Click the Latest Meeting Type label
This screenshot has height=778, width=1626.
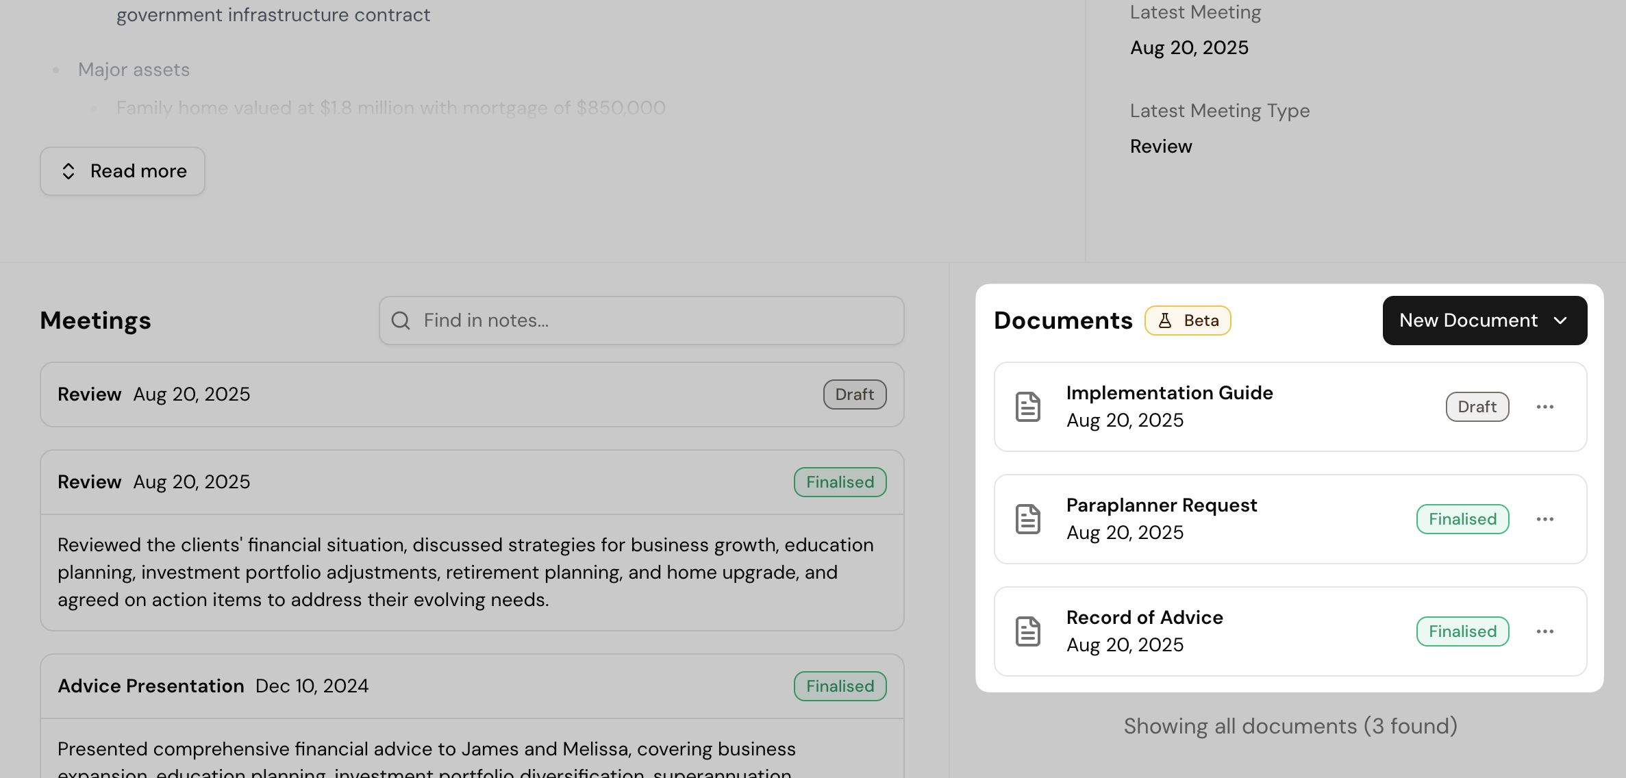[x=1220, y=111]
